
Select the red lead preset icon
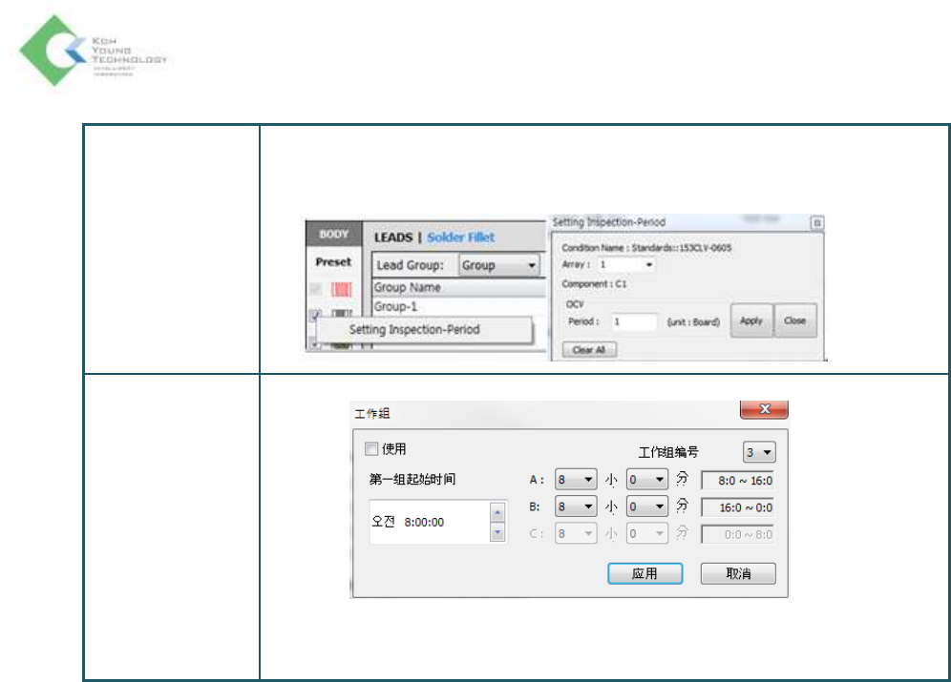click(342, 289)
